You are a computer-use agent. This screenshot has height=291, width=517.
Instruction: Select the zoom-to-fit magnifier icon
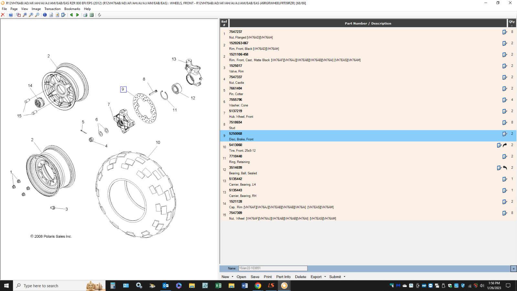(25, 15)
